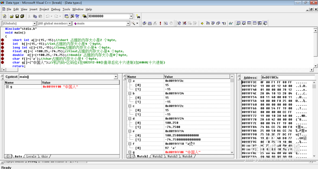Open the main function dropdown
318x169 pixels.
[128, 24]
